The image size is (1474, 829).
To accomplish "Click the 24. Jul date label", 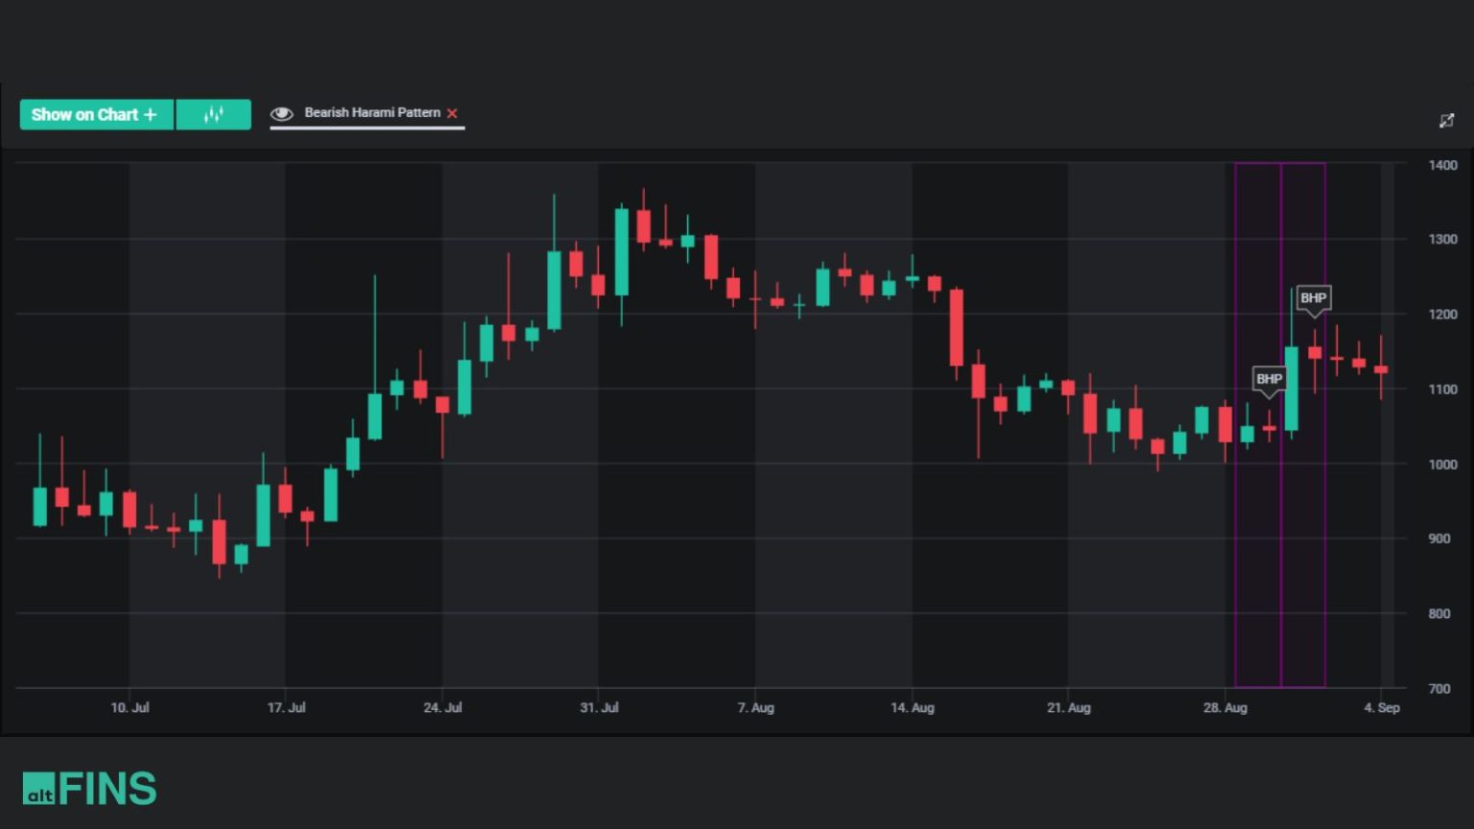I will [442, 708].
